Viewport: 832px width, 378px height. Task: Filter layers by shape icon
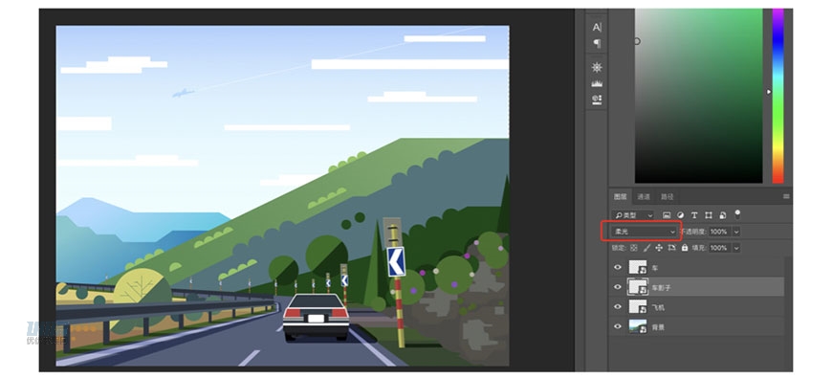pyautogui.click(x=709, y=215)
